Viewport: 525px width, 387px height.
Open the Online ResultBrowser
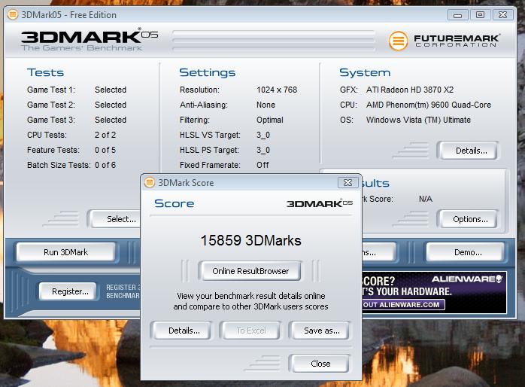coord(250,271)
